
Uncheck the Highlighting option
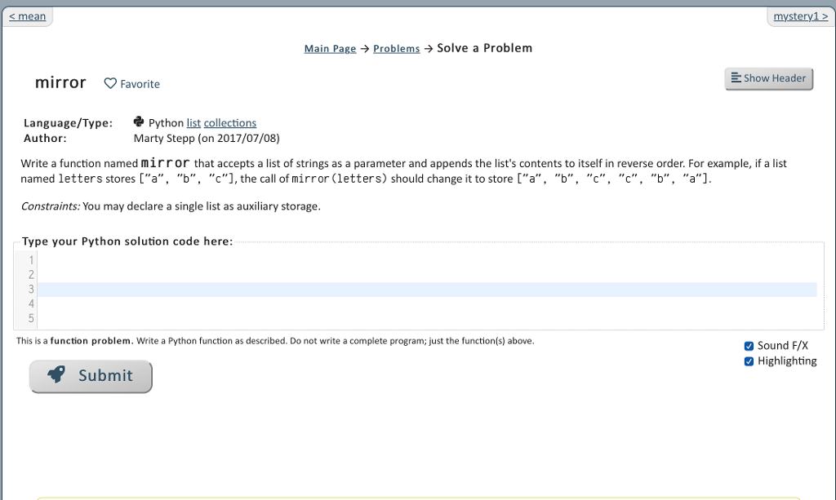click(x=749, y=361)
